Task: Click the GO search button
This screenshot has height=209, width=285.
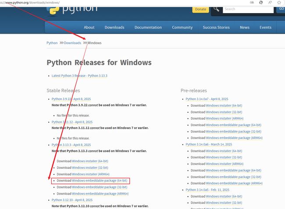Action: click(281, 10)
